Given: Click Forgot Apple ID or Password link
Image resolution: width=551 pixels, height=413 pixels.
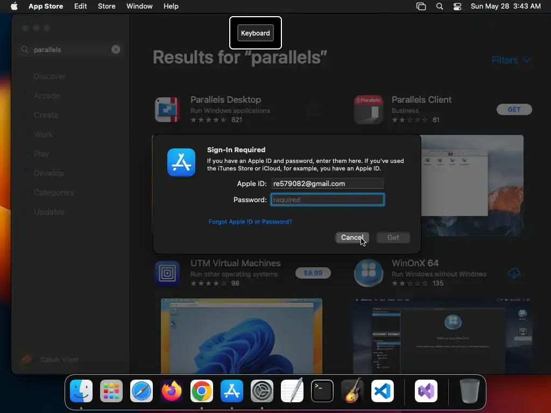Looking at the screenshot, I should [x=250, y=222].
